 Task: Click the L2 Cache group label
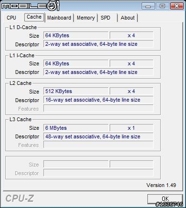[21, 83]
